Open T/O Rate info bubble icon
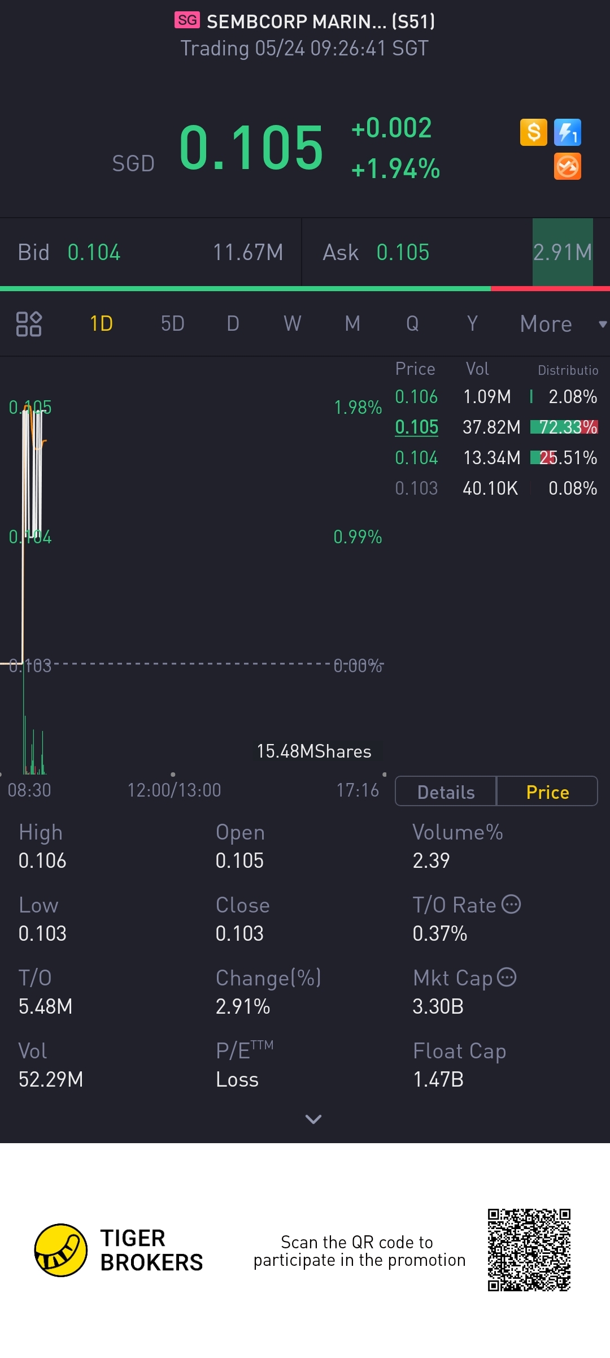This screenshot has height=1358, width=610. (x=511, y=905)
